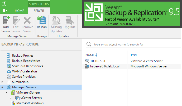Click the search magnifier icon
The image size is (182, 106).
point(89,44)
